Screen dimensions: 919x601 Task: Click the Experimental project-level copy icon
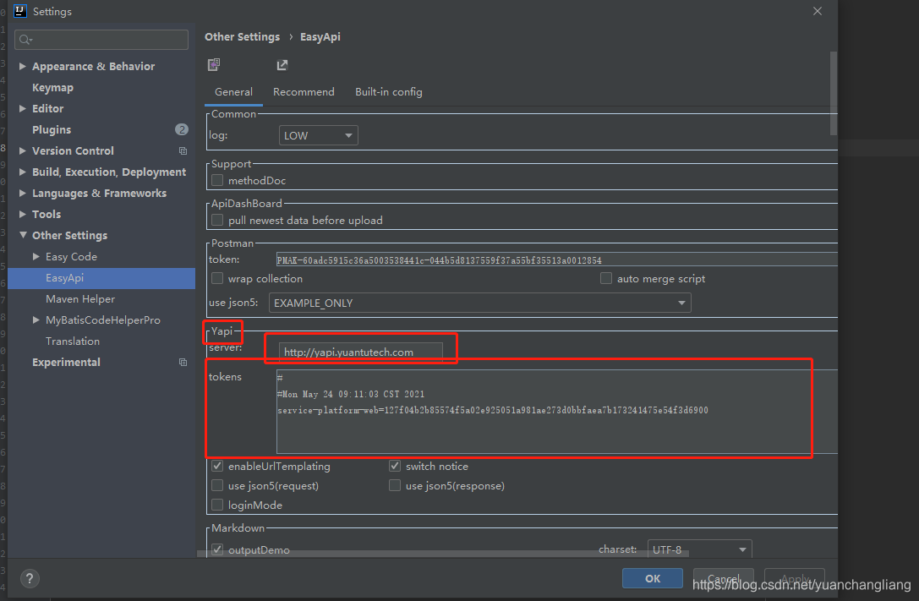tap(183, 363)
